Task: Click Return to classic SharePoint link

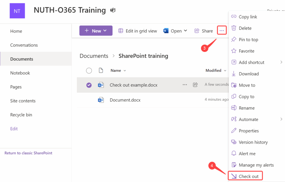Action: (x=28, y=153)
